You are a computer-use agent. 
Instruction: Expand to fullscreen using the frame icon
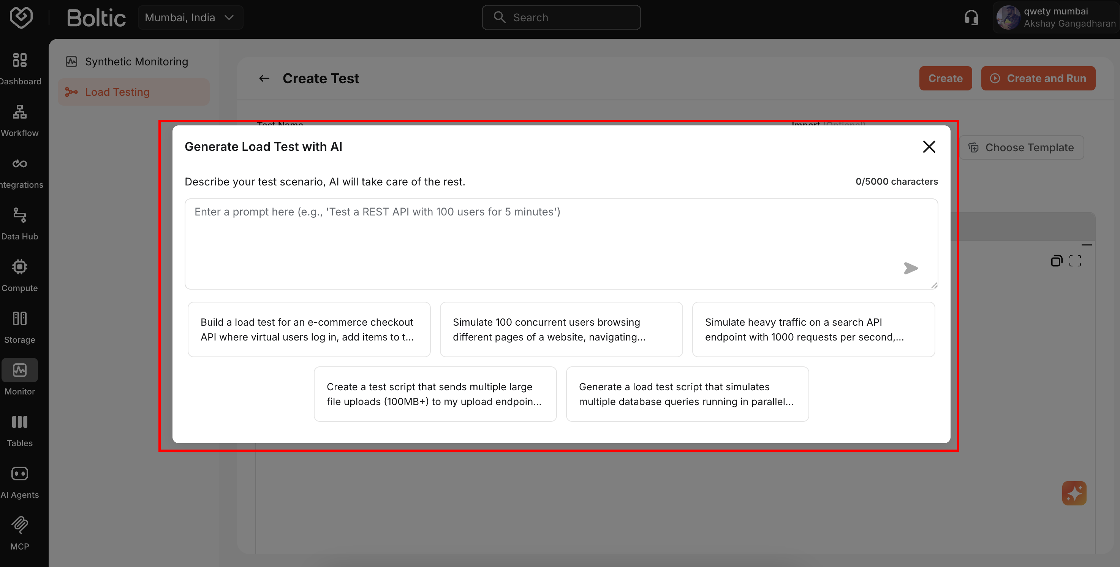tap(1075, 261)
